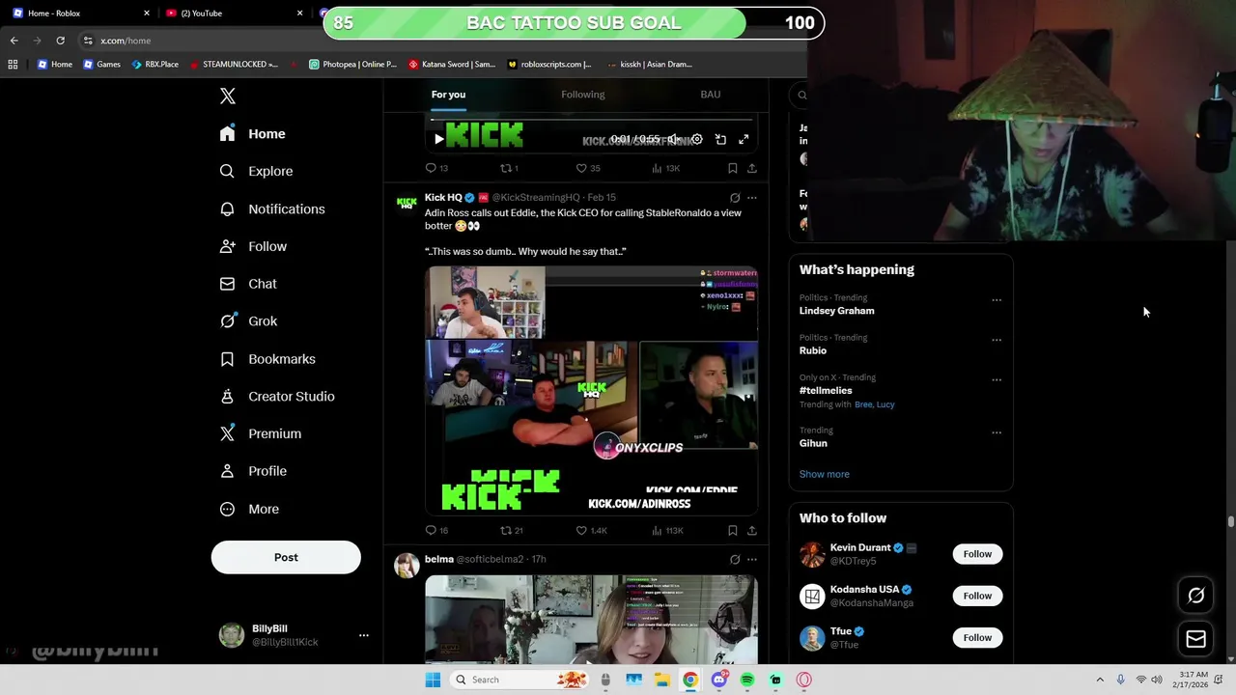
Task: Click the X logo in the sidebar
Action: click(x=227, y=96)
